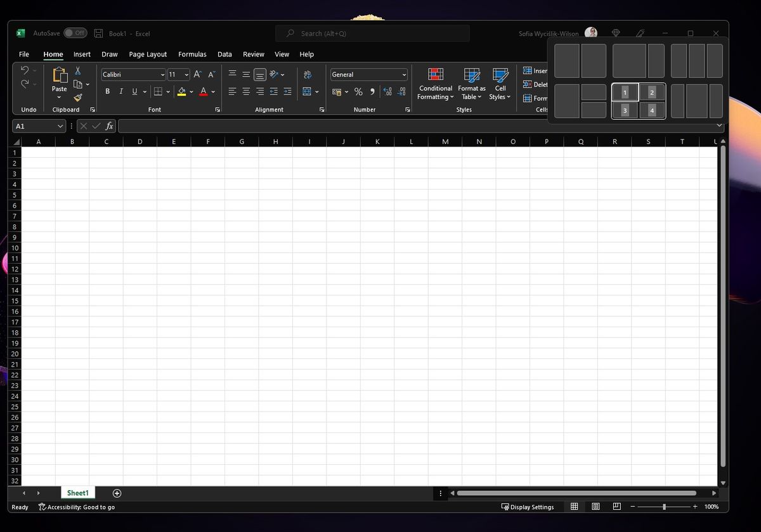Toggle AutoSave on
Viewport: 761px width, 532px height.
[x=75, y=33]
